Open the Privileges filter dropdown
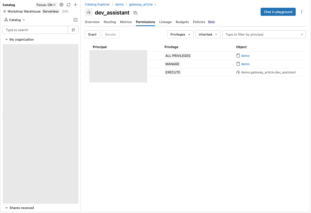The height and width of the screenshot is (213, 311). [x=180, y=34]
